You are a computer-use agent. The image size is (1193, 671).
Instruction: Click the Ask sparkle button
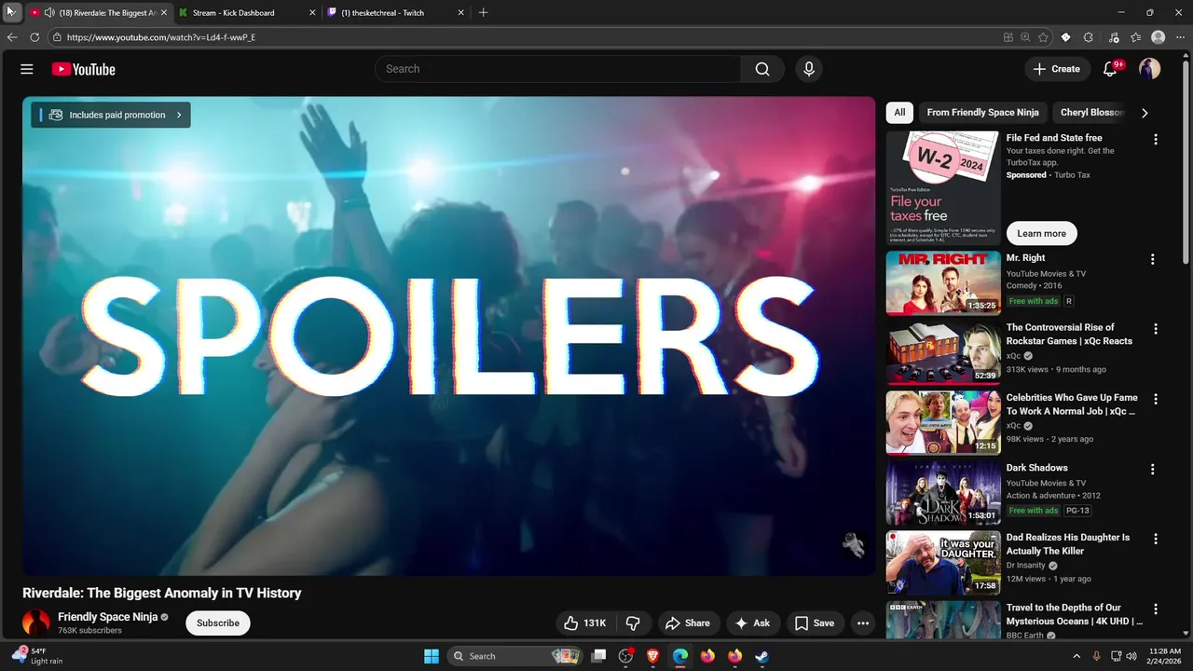coord(753,623)
